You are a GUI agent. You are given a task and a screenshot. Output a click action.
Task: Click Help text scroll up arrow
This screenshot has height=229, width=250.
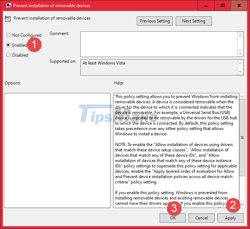point(242,97)
